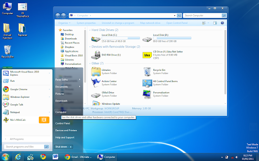Click the Shut down button
259x161 pixels.
61,147
